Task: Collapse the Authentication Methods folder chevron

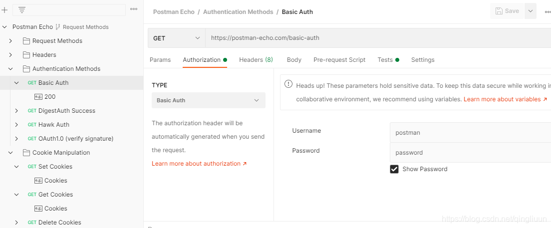Action: pyautogui.click(x=10, y=69)
